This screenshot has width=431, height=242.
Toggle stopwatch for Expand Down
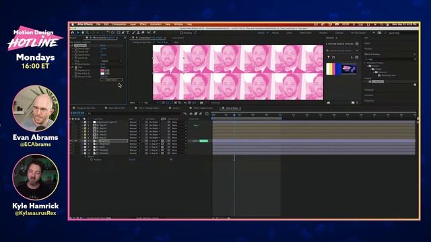click(x=75, y=55)
